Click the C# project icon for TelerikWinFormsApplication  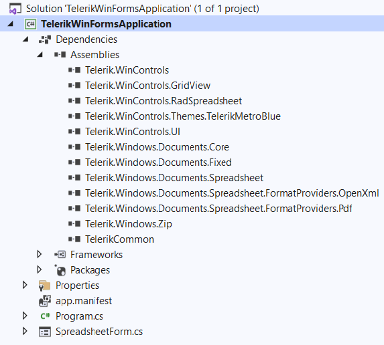pyautogui.click(x=30, y=24)
